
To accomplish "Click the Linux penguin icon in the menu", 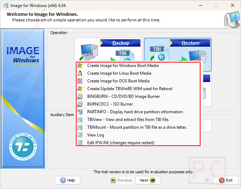I will 80,73.
